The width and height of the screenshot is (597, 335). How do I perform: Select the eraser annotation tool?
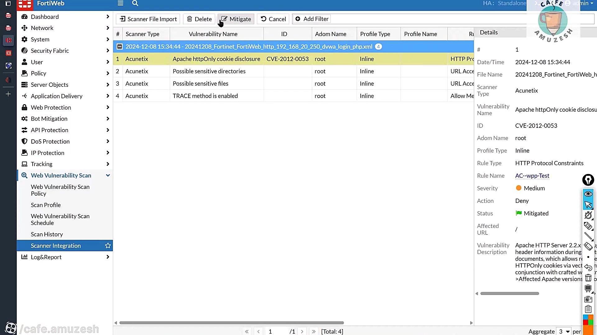[588, 247]
